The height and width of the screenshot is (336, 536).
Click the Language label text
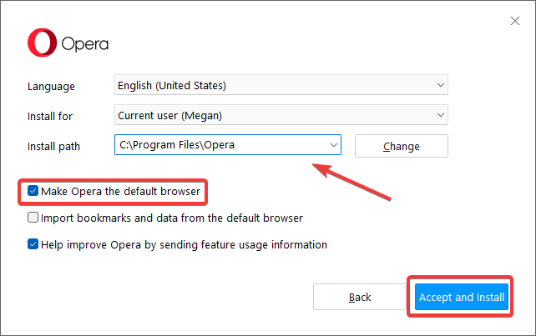point(51,86)
